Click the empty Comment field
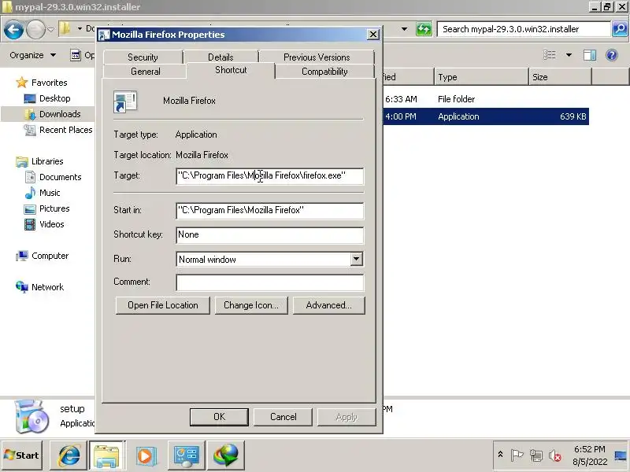Image resolution: width=630 pixels, height=472 pixels. (x=269, y=282)
